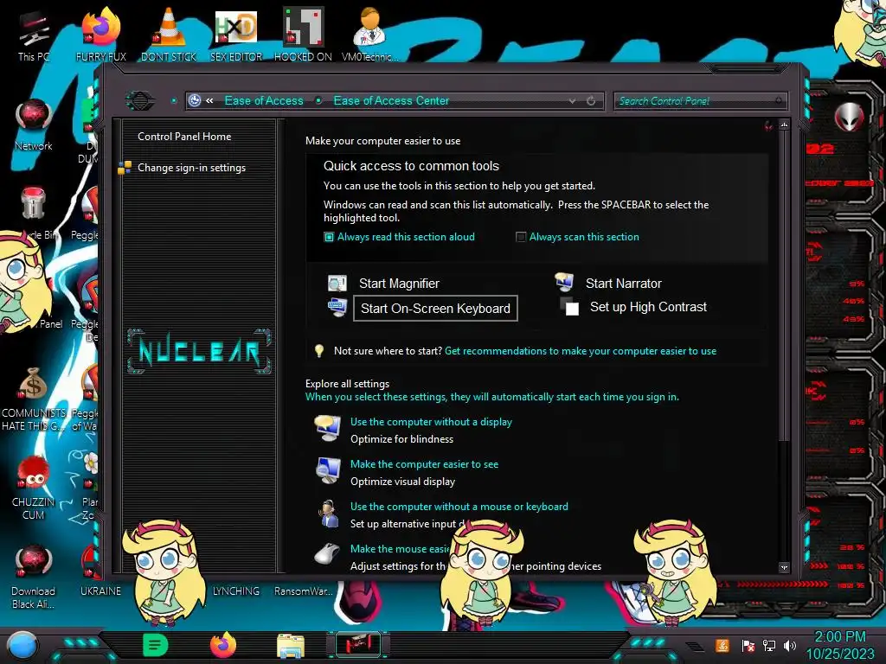The image size is (886, 664).
Task: Click Start On-Screen Keyboard
Action: tap(435, 309)
